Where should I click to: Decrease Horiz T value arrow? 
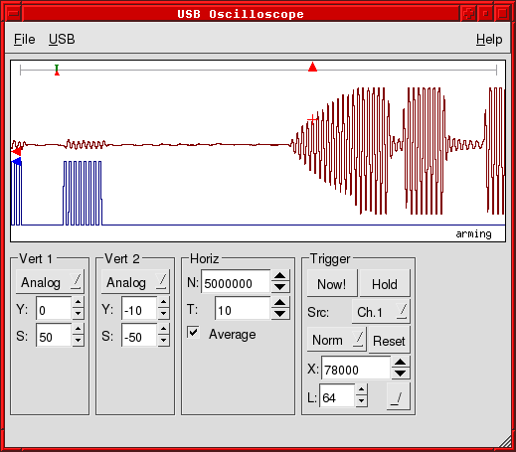pyautogui.click(x=280, y=314)
